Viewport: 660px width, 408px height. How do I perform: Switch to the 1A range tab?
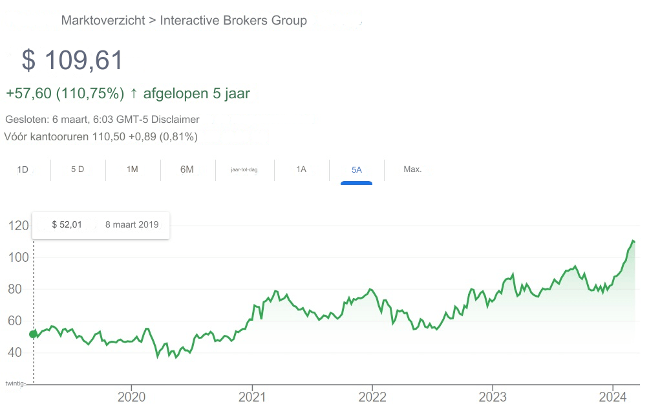click(x=301, y=169)
